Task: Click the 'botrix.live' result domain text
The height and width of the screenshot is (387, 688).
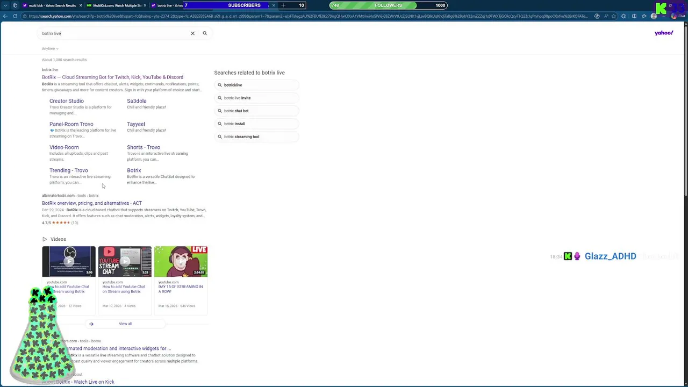Action: (50, 70)
